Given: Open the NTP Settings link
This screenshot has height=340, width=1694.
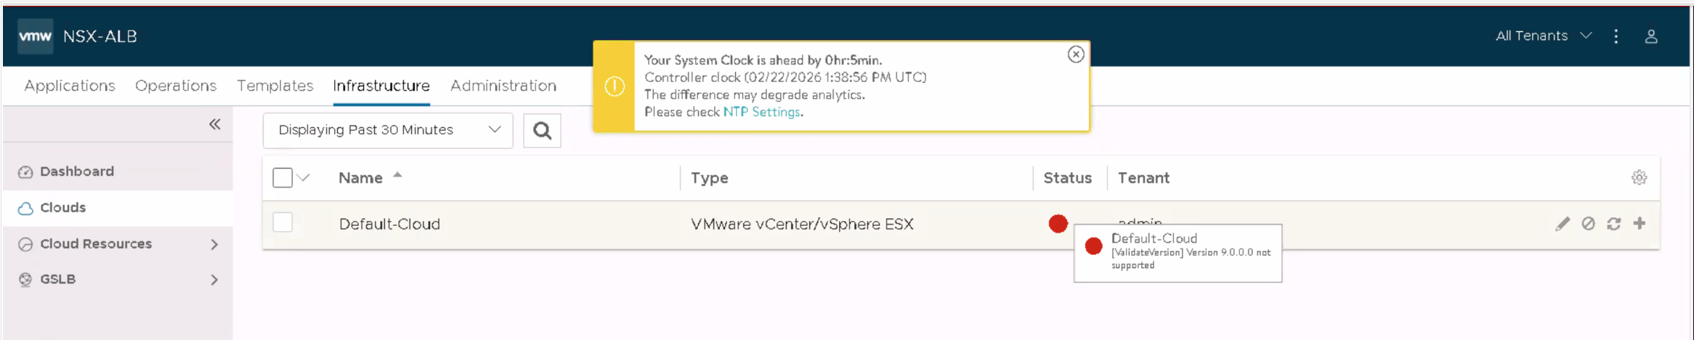Looking at the screenshot, I should coord(762,112).
